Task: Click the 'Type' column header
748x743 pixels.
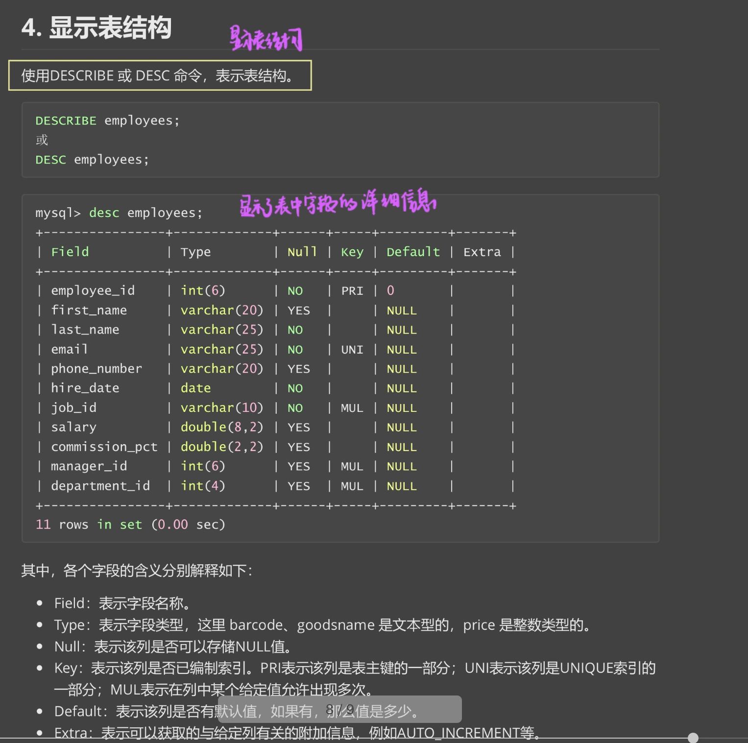Action: 195,252
